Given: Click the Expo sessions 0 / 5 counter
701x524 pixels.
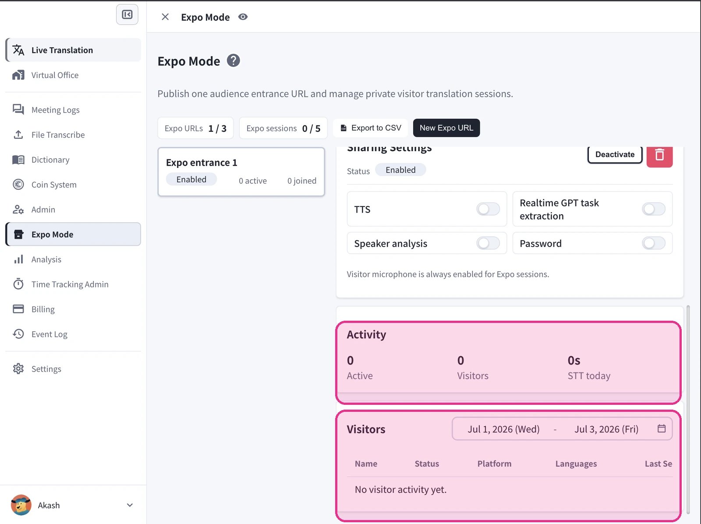Looking at the screenshot, I should pos(283,128).
